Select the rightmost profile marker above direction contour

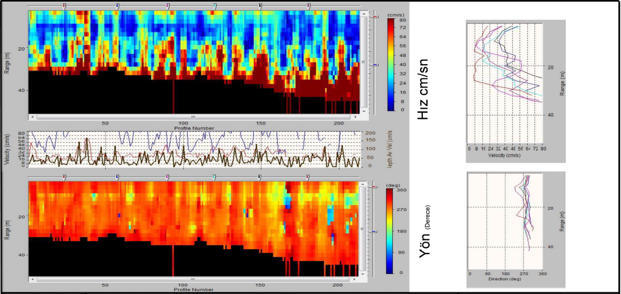[307, 176]
